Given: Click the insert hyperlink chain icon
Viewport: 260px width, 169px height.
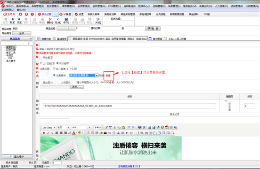Looking at the screenshot, I should tap(110, 133).
